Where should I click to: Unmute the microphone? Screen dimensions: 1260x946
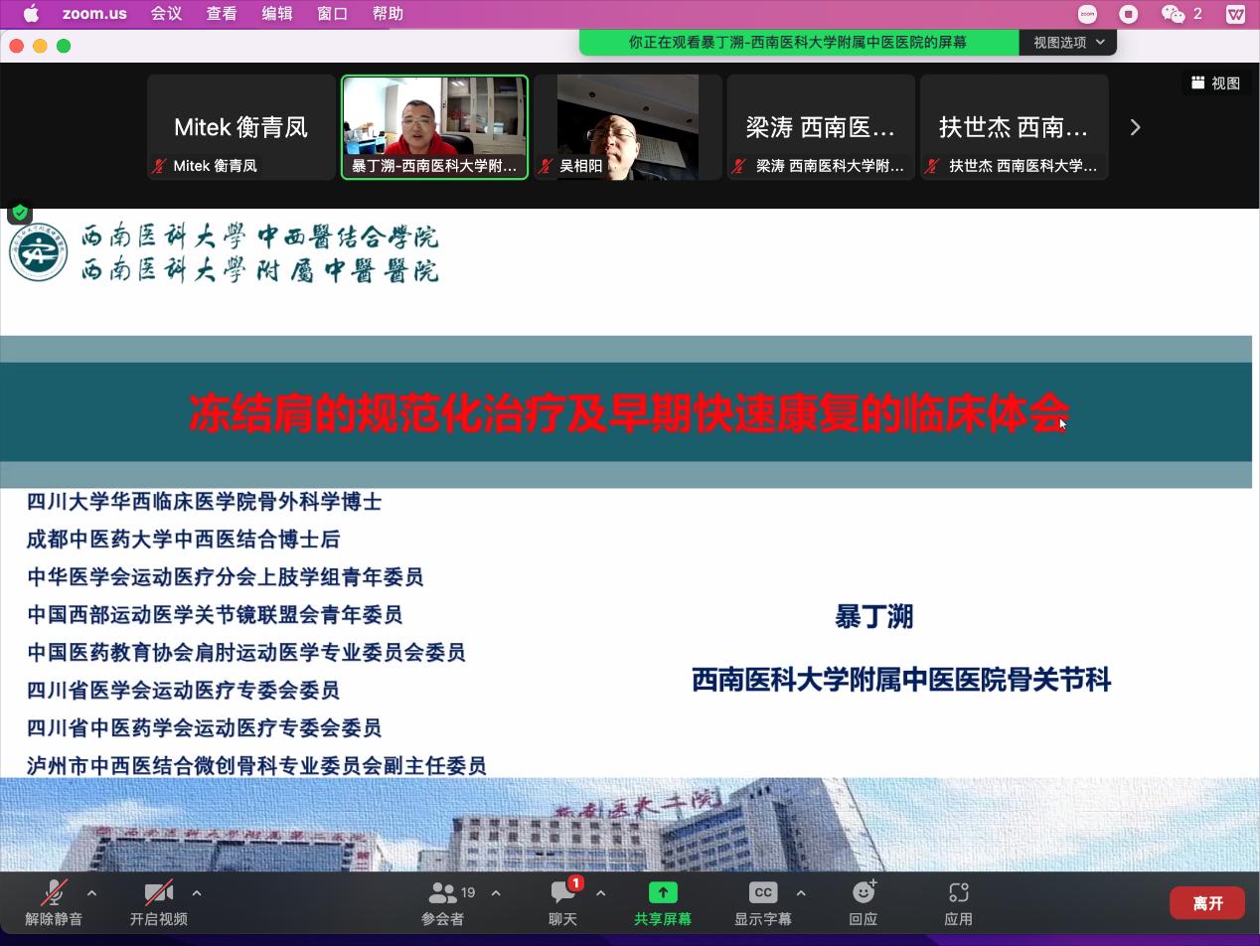(x=54, y=893)
